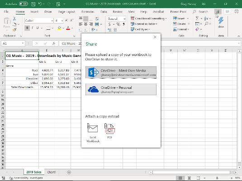Toggle the AutoSave switch
The width and height of the screenshot is (242, 181).
(24, 4)
